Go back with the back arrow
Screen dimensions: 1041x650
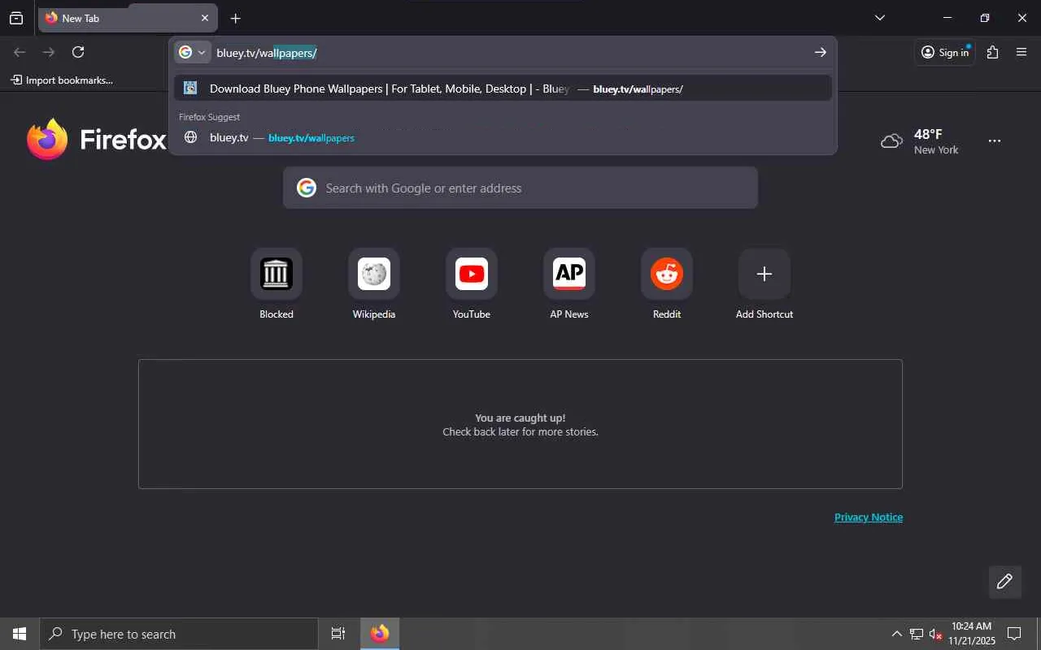[20, 52]
